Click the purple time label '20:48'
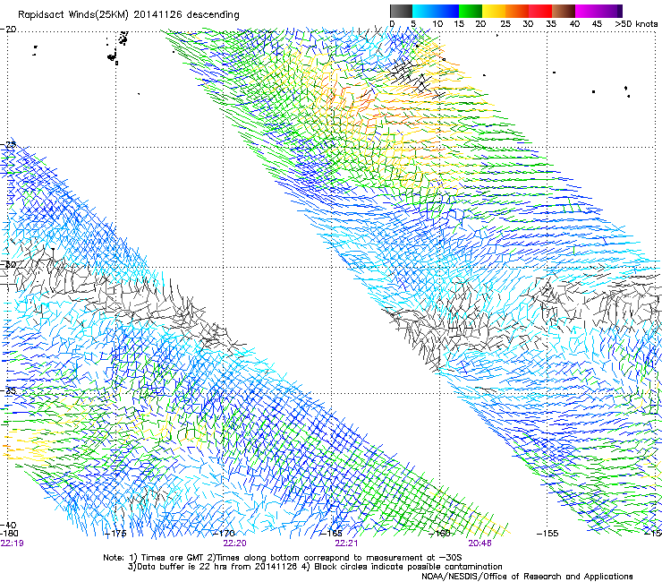The height and width of the screenshot is (582, 662). click(x=480, y=543)
